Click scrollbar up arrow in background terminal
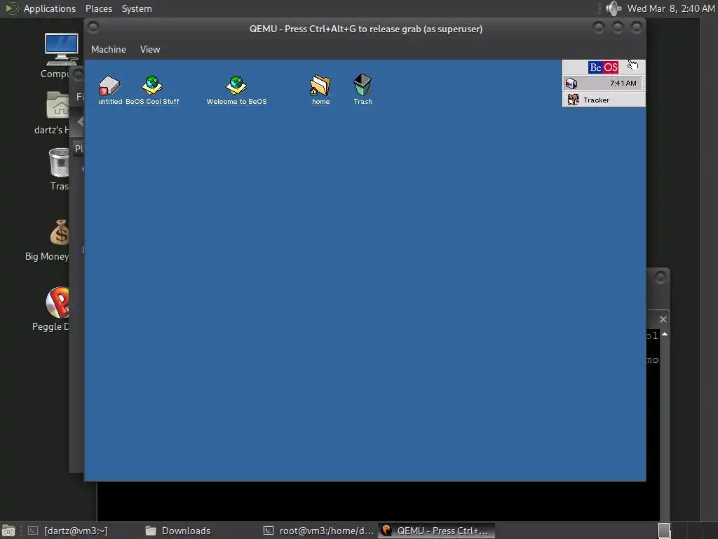 665,335
